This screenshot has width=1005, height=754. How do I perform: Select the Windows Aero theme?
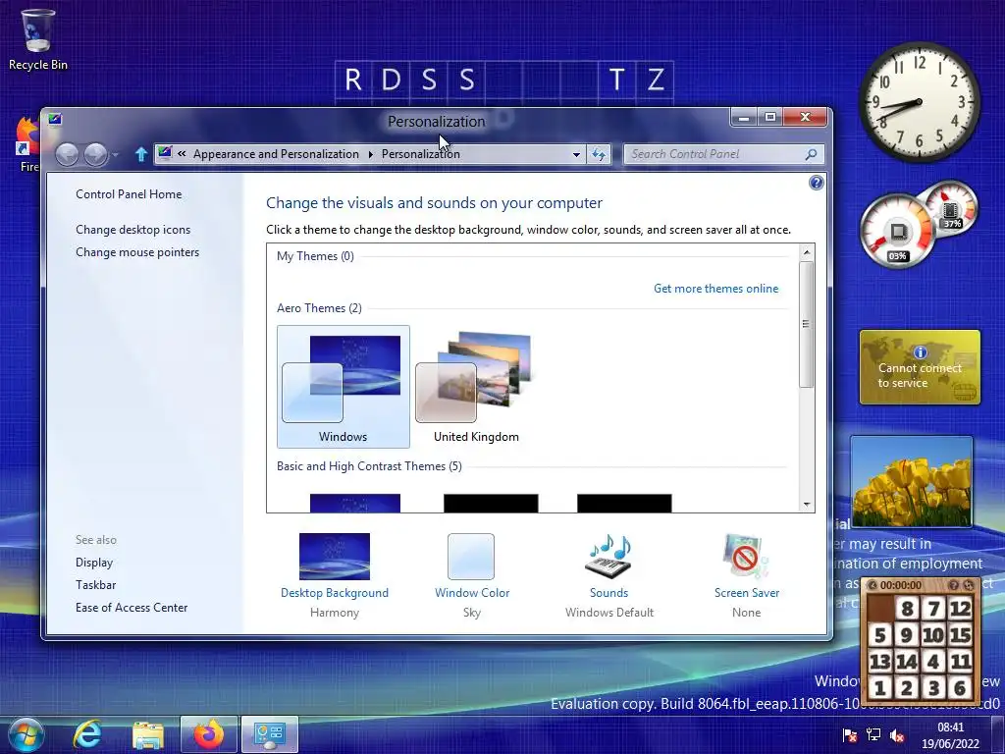pyautogui.click(x=343, y=387)
